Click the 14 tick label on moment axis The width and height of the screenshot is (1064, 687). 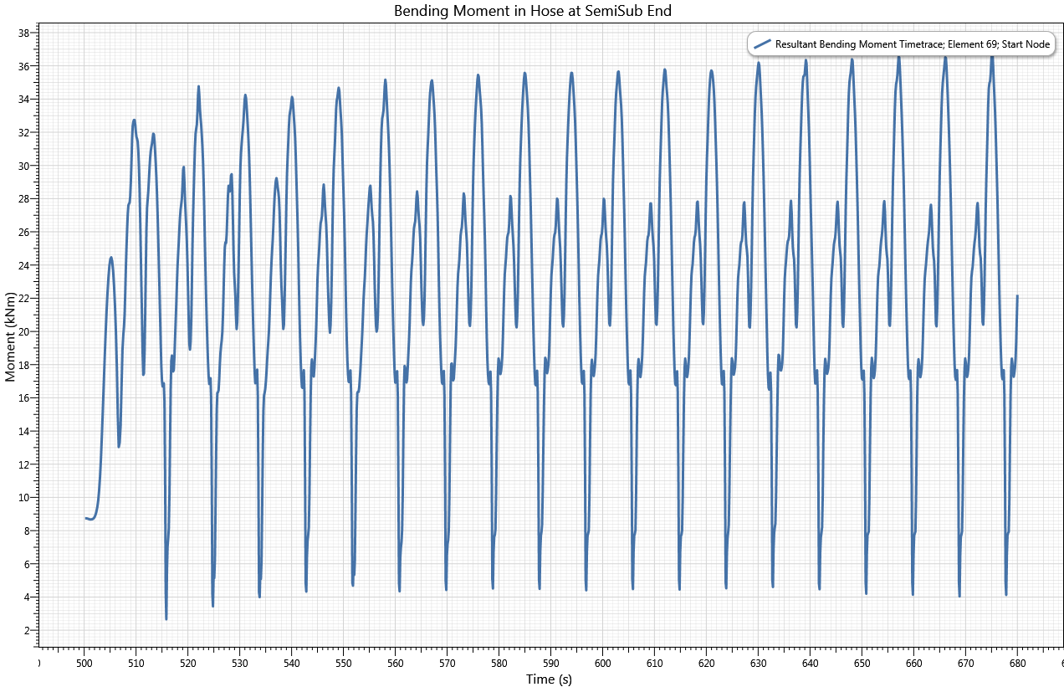click(x=25, y=431)
